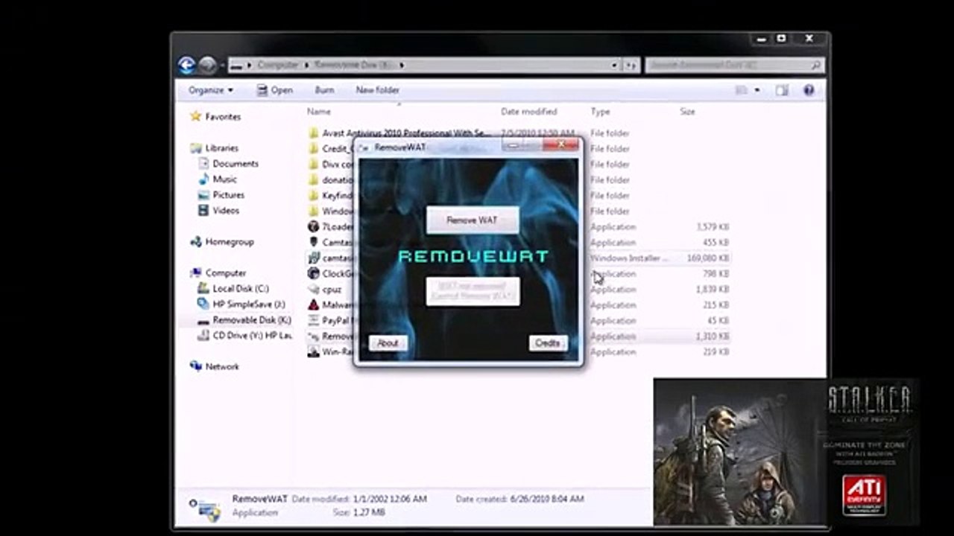The image size is (954, 536).
Task: Click New folder in the toolbar
Action: click(x=378, y=90)
